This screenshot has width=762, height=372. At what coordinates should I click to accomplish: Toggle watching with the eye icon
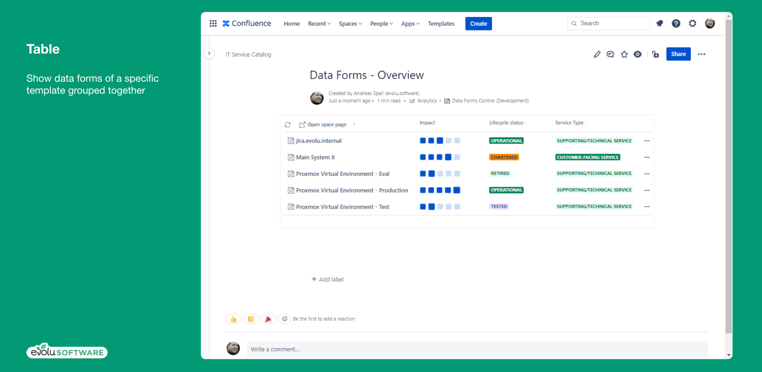(638, 54)
